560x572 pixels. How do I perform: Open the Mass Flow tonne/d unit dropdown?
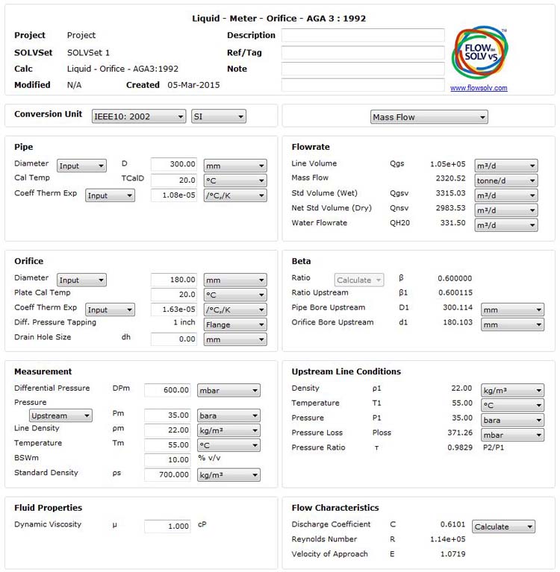point(505,180)
